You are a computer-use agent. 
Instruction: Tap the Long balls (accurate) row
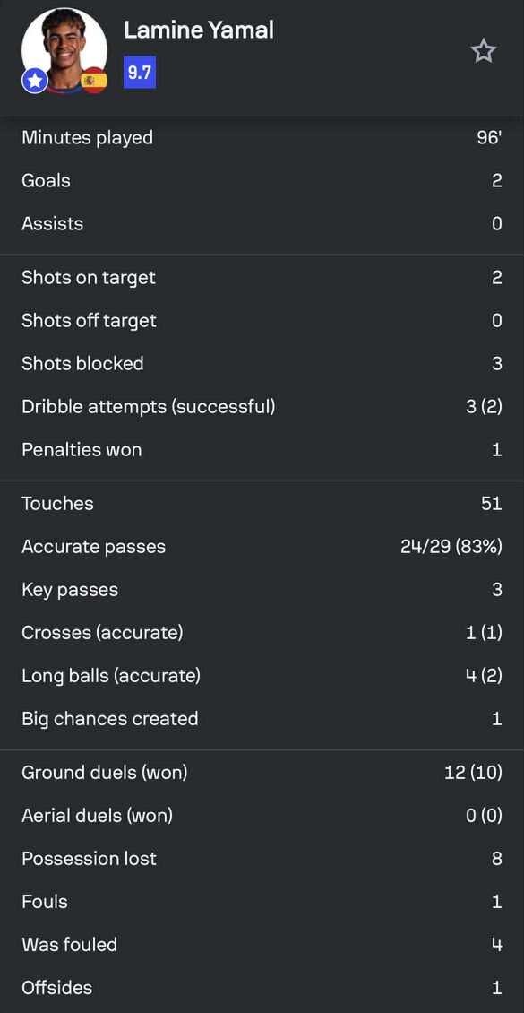pyautogui.click(x=262, y=676)
